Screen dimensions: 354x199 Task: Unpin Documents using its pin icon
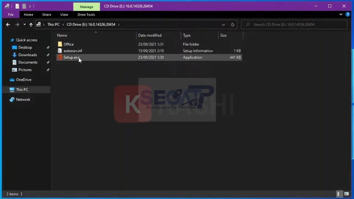pyautogui.click(x=48, y=62)
